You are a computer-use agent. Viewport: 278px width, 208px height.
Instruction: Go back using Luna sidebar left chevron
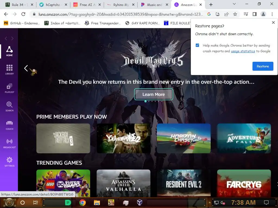6,38
